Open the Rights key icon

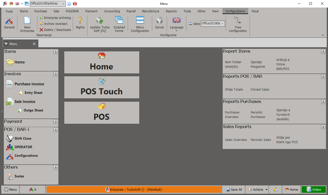tap(80, 23)
